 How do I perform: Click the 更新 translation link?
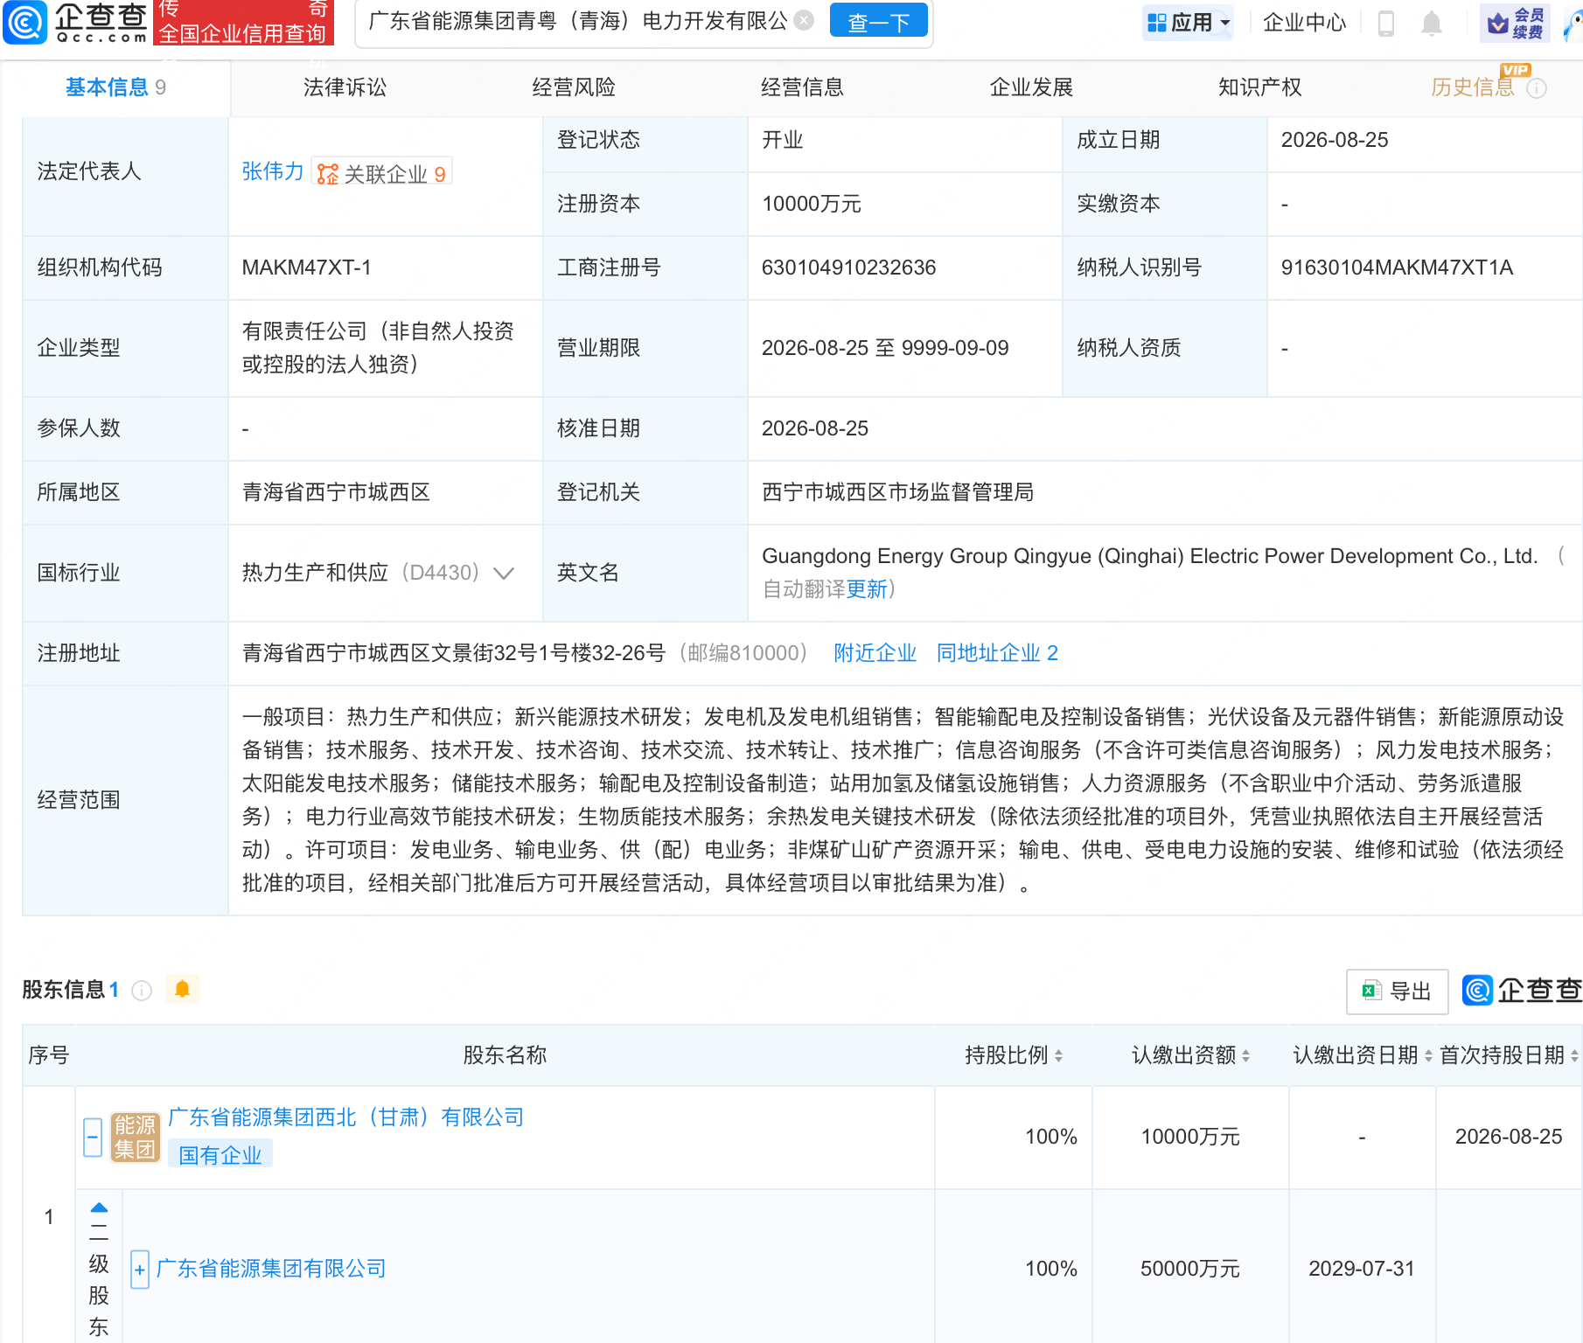click(867, 589)
